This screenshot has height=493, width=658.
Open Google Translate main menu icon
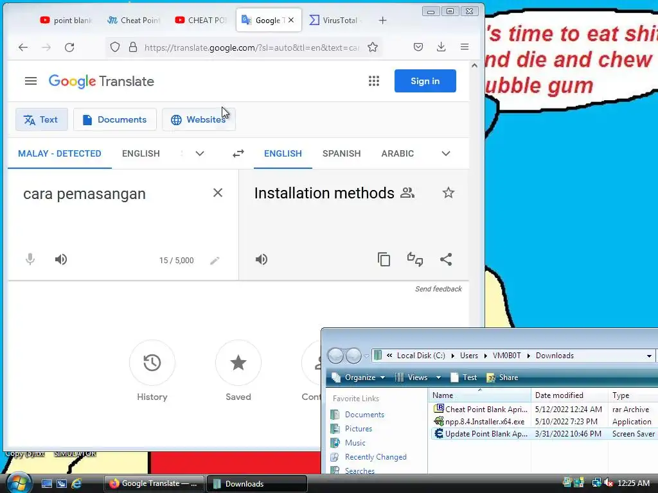[31, 81]
